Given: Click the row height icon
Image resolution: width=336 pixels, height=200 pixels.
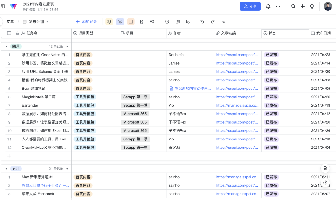Looking at the screenshot, I should point(152,22).
